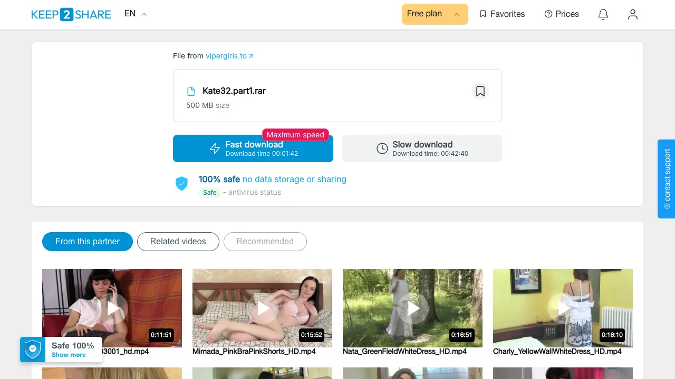Bookmark Kate32.part1.rar with the bookmark icon
The image size is (675, 379).
(x=480, y=91)
